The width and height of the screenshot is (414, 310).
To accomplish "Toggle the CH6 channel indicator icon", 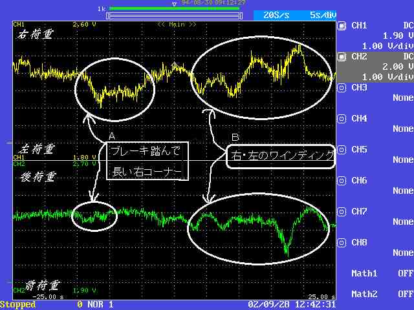I will 342,181.
